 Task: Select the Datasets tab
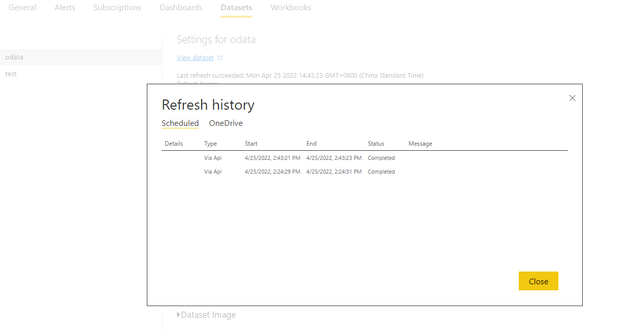[x=236, y=8]
